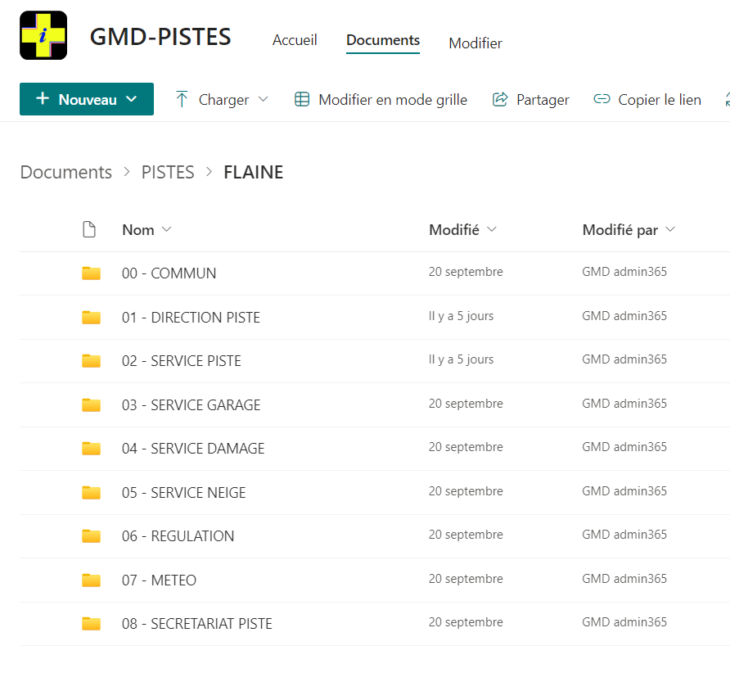Open the 01 - DIRECTION PISTE folder
Viewport: 730px width, 673px height.
pos(191,317)
